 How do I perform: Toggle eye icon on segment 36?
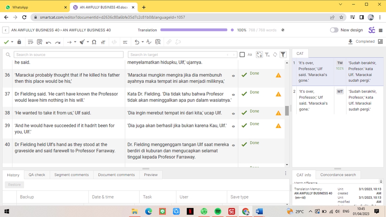233,76
